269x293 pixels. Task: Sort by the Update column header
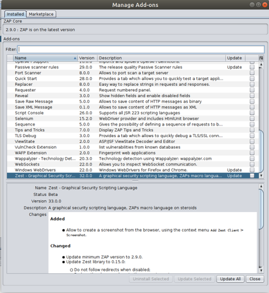[x=235, y=58]
